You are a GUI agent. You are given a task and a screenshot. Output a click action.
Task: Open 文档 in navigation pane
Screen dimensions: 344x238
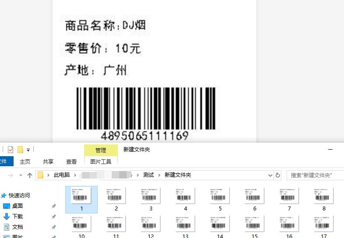pyautogui.click(x=18, y=227)
